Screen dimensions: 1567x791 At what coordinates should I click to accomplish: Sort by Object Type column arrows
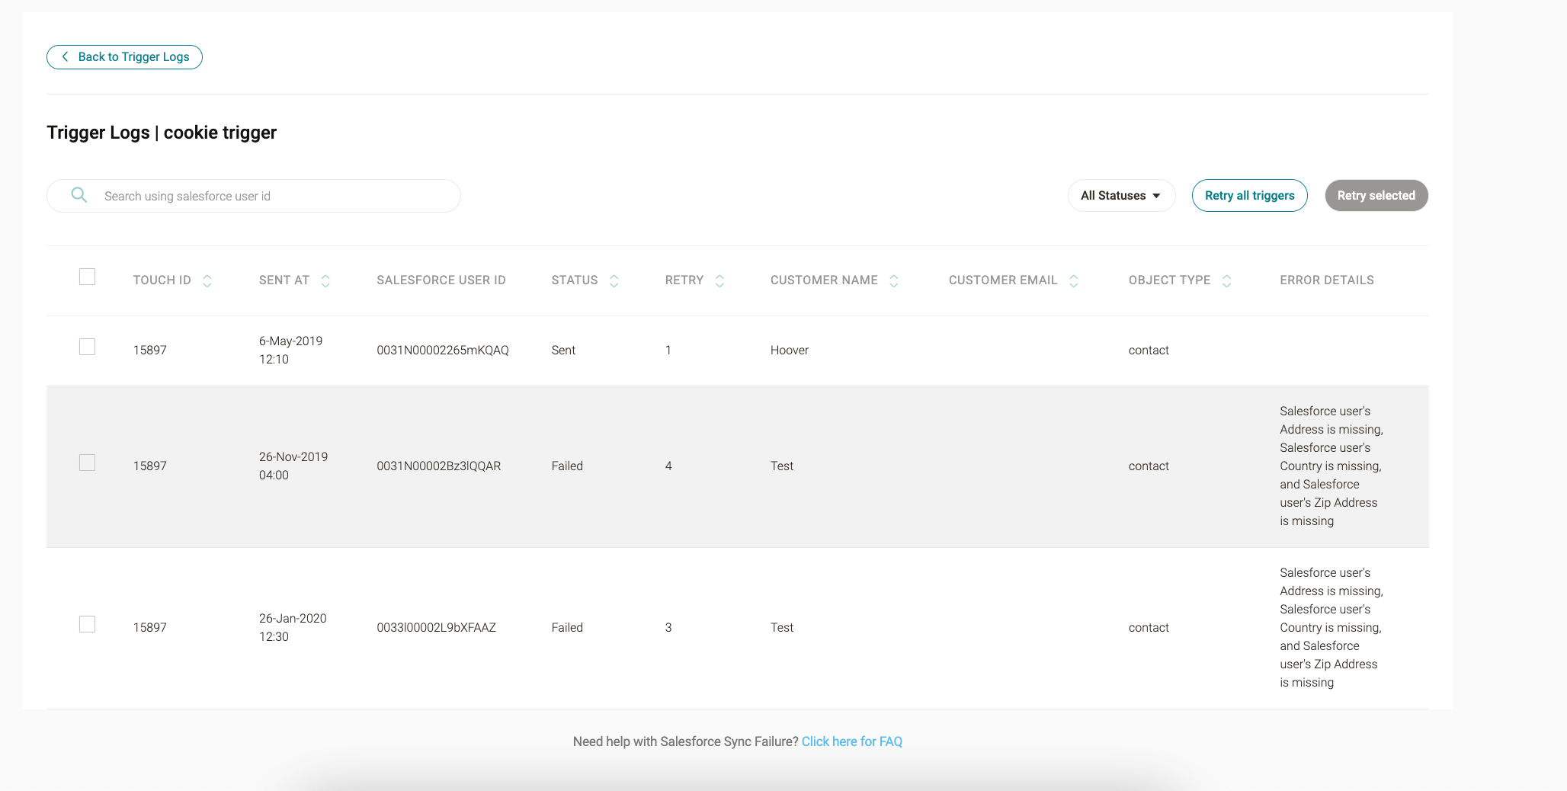[1226, 281]
